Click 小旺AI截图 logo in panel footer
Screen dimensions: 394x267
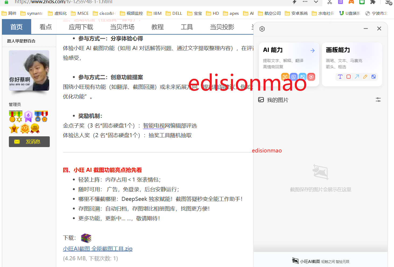coord(306,261)
